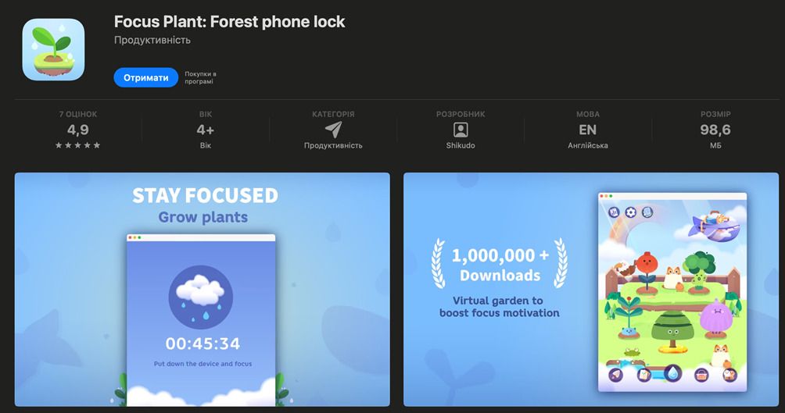This screenshot has width=785, height=413.
Task: Click the app title Focus Plant: Forest phone lock
Action: pos(230,22)
